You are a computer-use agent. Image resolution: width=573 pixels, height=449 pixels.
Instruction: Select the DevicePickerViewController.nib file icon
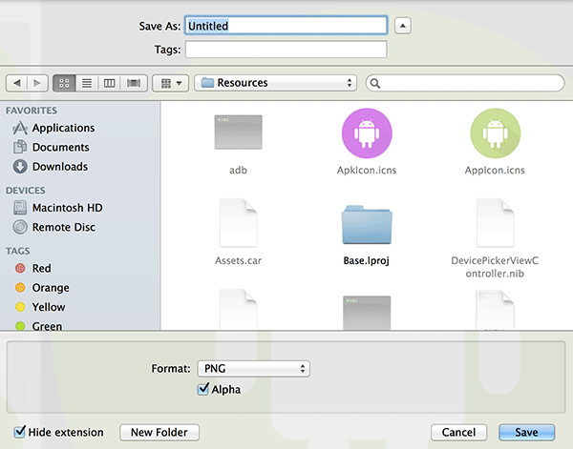tap(495, 223)
